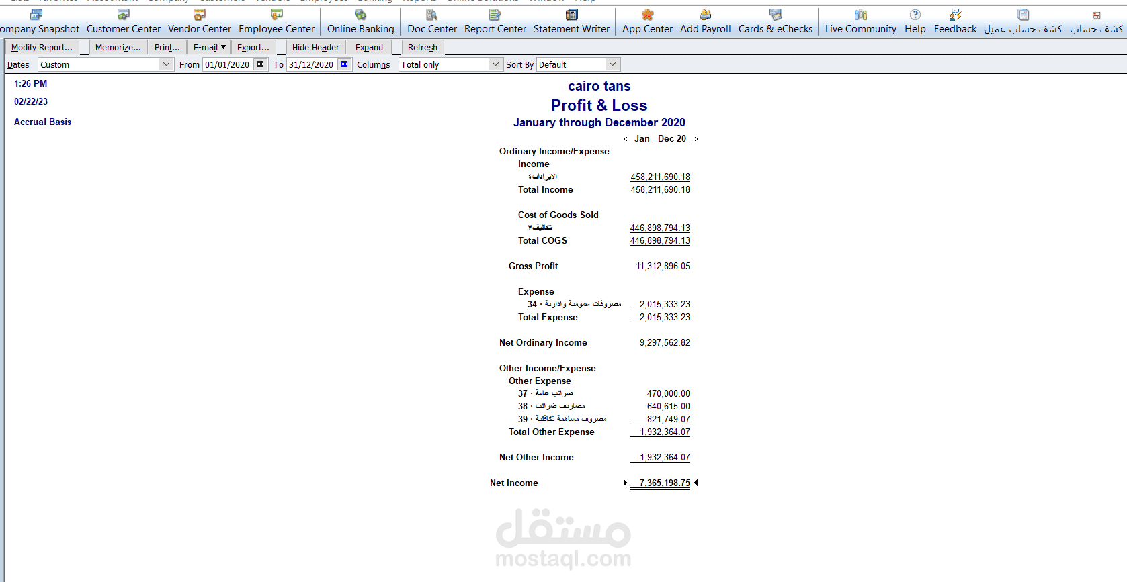This screenshot has height=582, width=1127.
Task: Open the E-mail dropdown button
Action: click(x=210, y=47)
